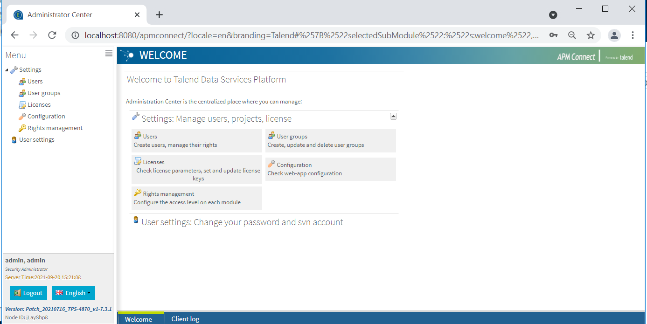Open Rights management from the left menu
647x324 pixels.
55,128
